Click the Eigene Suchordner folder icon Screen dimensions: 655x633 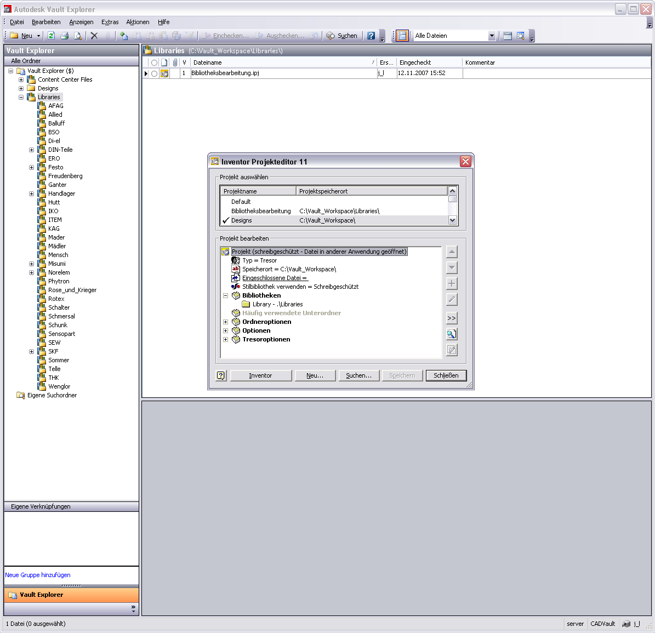tap(20, 395)
